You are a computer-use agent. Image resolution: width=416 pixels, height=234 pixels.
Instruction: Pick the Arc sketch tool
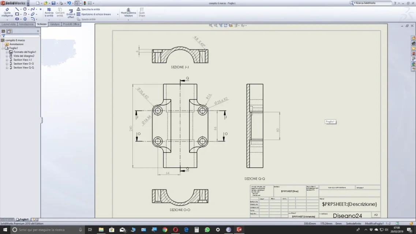[25, 14]
